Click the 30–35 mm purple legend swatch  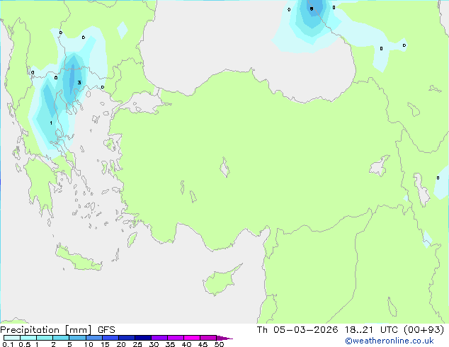[159, 338]
